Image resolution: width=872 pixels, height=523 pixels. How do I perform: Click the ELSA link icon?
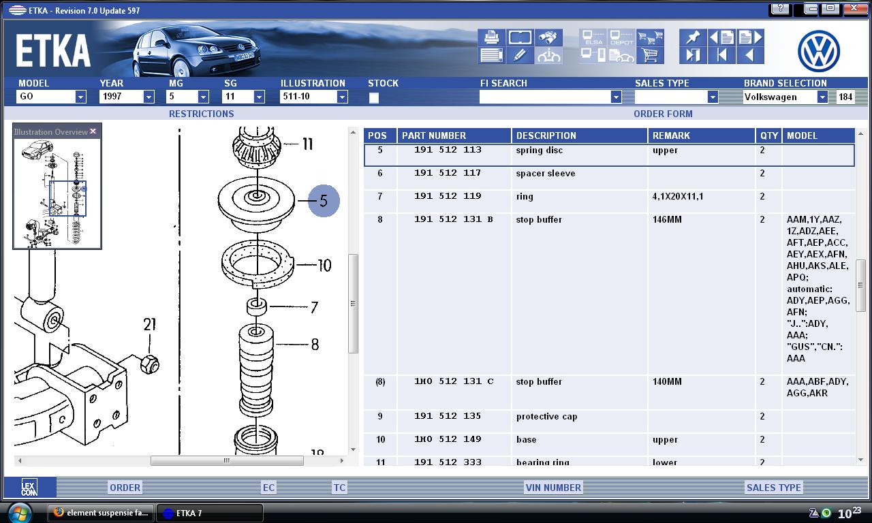(592, 37)
